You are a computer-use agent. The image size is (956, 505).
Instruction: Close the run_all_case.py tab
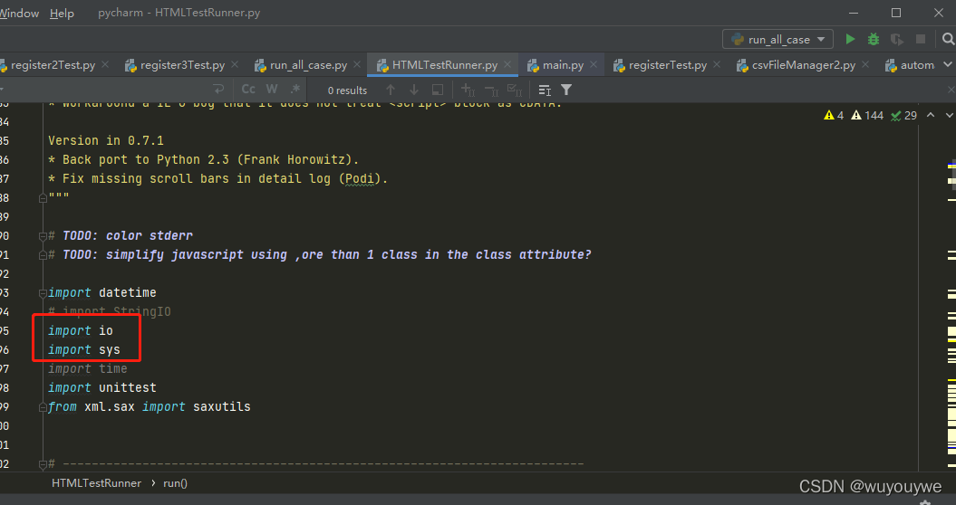[357, 64]
